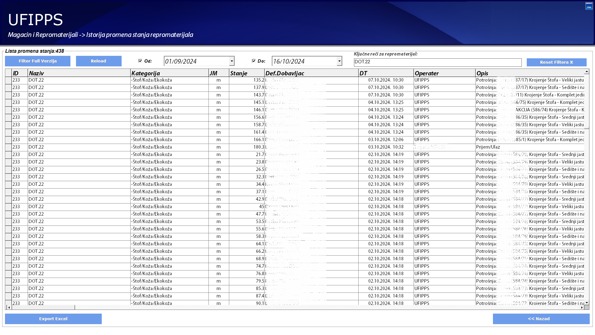The height and width of the screenshot is (335, 595).
Task: Click the row selector of the 135.2 row
Action: (9, 80)
